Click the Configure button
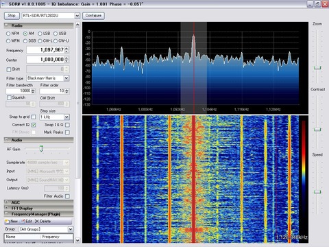 (93, 16)
